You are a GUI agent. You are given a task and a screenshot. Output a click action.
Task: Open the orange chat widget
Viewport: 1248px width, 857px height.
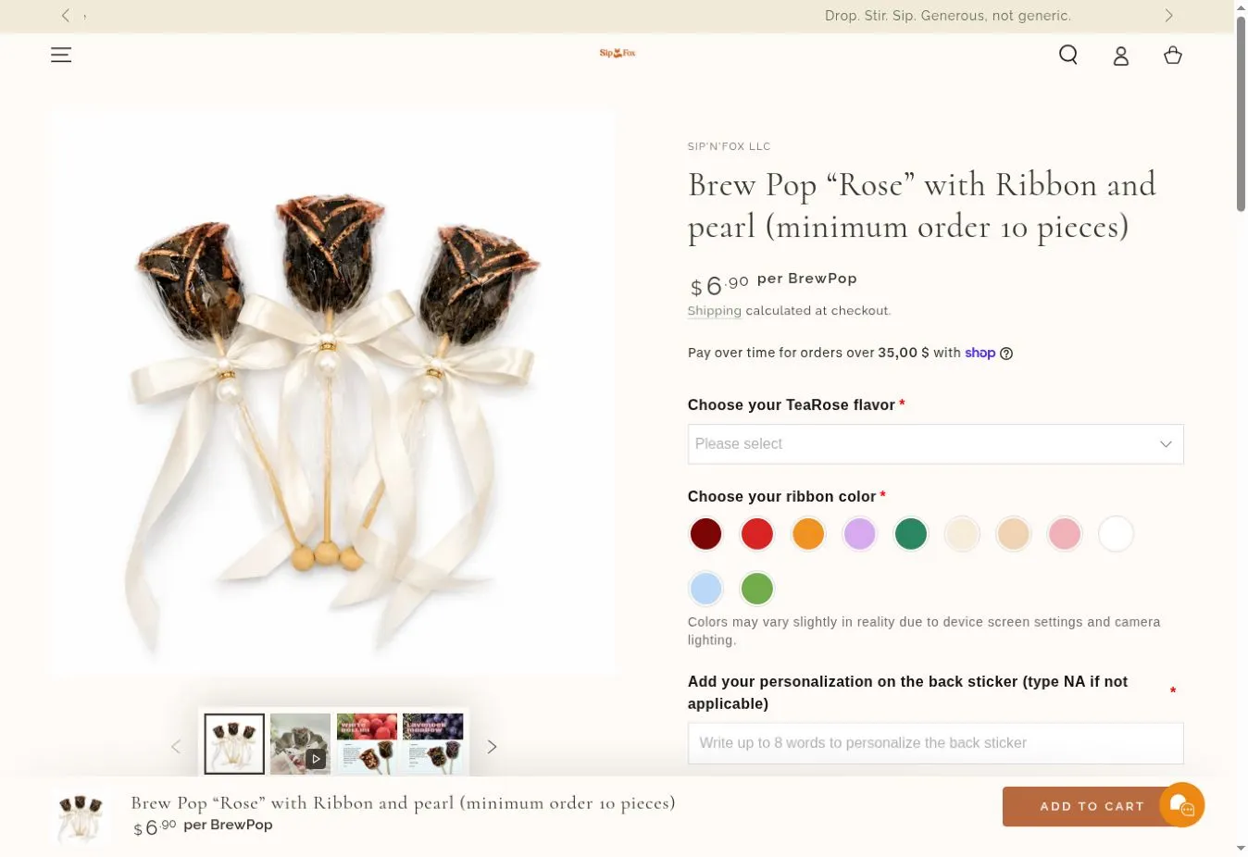click(x=1181, y=805)
